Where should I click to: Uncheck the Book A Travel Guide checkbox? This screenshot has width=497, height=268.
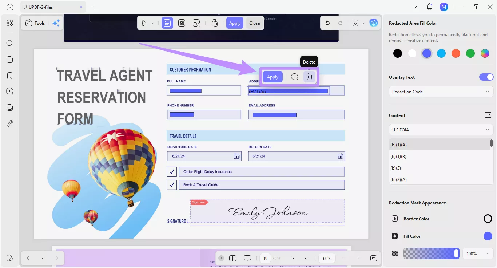pos(172,185)
